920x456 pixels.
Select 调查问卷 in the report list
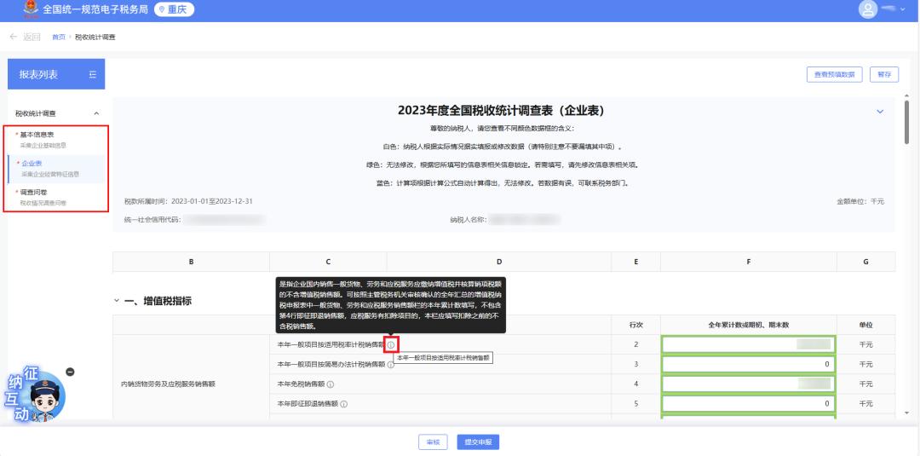pyautogui.click(x=37, y=193)
